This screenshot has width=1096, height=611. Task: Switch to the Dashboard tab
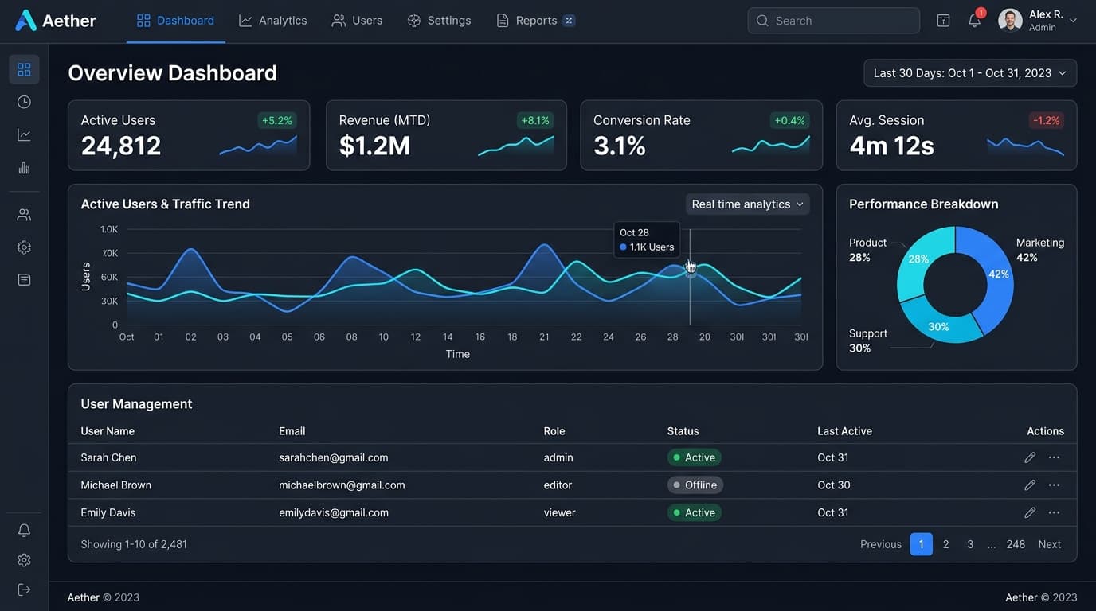pyautogui.click(x=175, y=21)
